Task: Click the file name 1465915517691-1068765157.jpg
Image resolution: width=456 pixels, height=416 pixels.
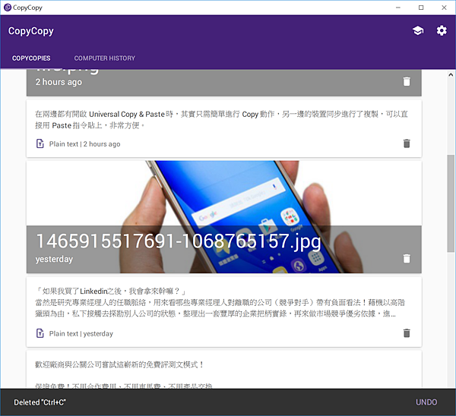Action: point(179,241)
